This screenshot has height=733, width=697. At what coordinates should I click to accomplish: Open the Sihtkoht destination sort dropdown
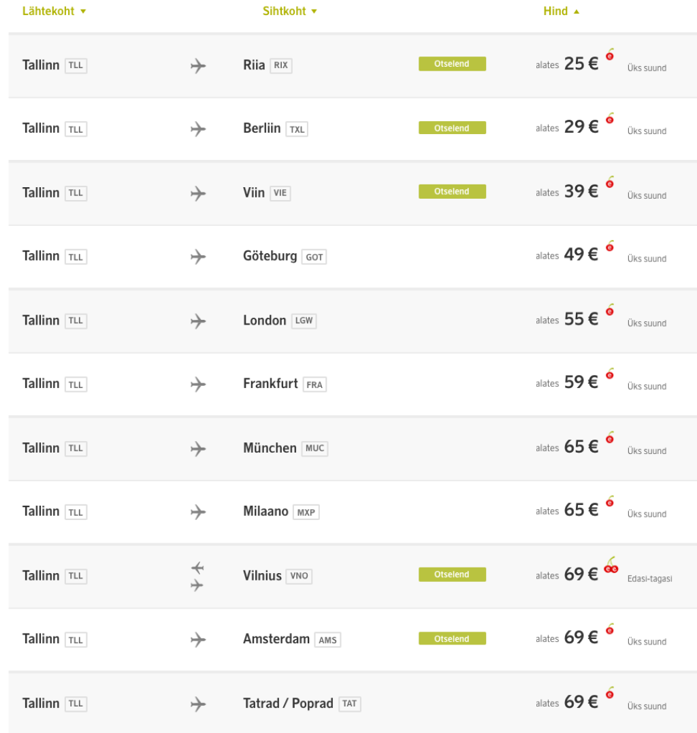coord(290,12)
